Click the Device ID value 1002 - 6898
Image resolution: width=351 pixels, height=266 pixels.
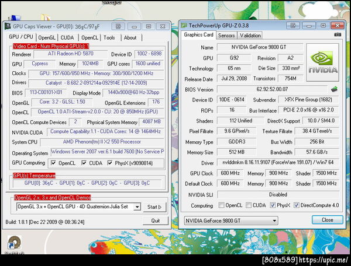click(x=149, y=54)
